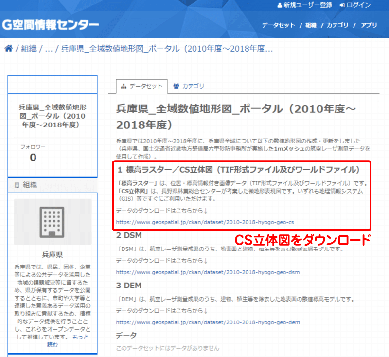389x357 pixels.
Task: Open the hyogo-geo-dsm dataset URL
Action: [x=208, y=272]
